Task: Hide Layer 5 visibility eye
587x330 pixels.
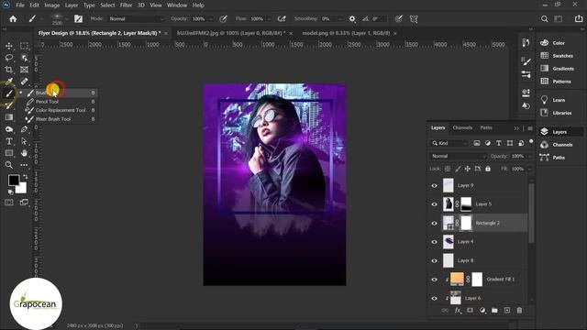Action: 434,204
